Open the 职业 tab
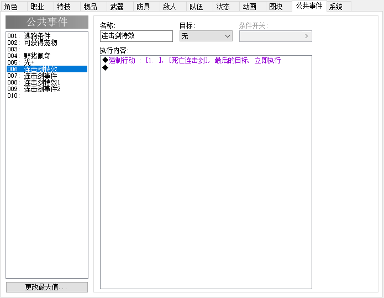This screenshot has height=298, width=384. point(40,7)
